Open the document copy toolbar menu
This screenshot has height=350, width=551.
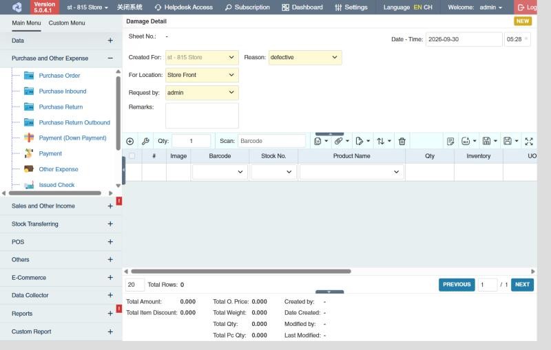pos(321,141)
